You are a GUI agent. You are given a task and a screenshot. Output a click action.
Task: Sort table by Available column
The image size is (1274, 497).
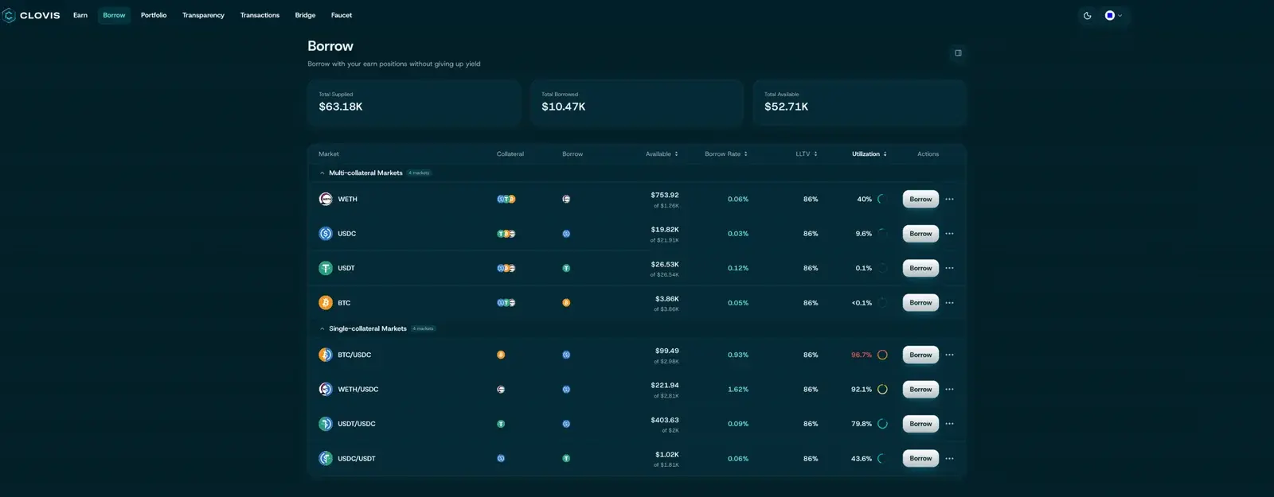[662, 154]
